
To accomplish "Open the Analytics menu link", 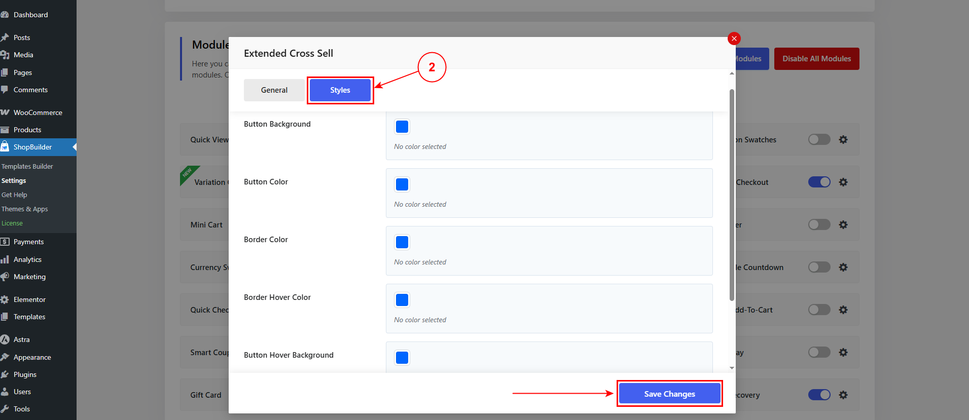I will point(27,259).
